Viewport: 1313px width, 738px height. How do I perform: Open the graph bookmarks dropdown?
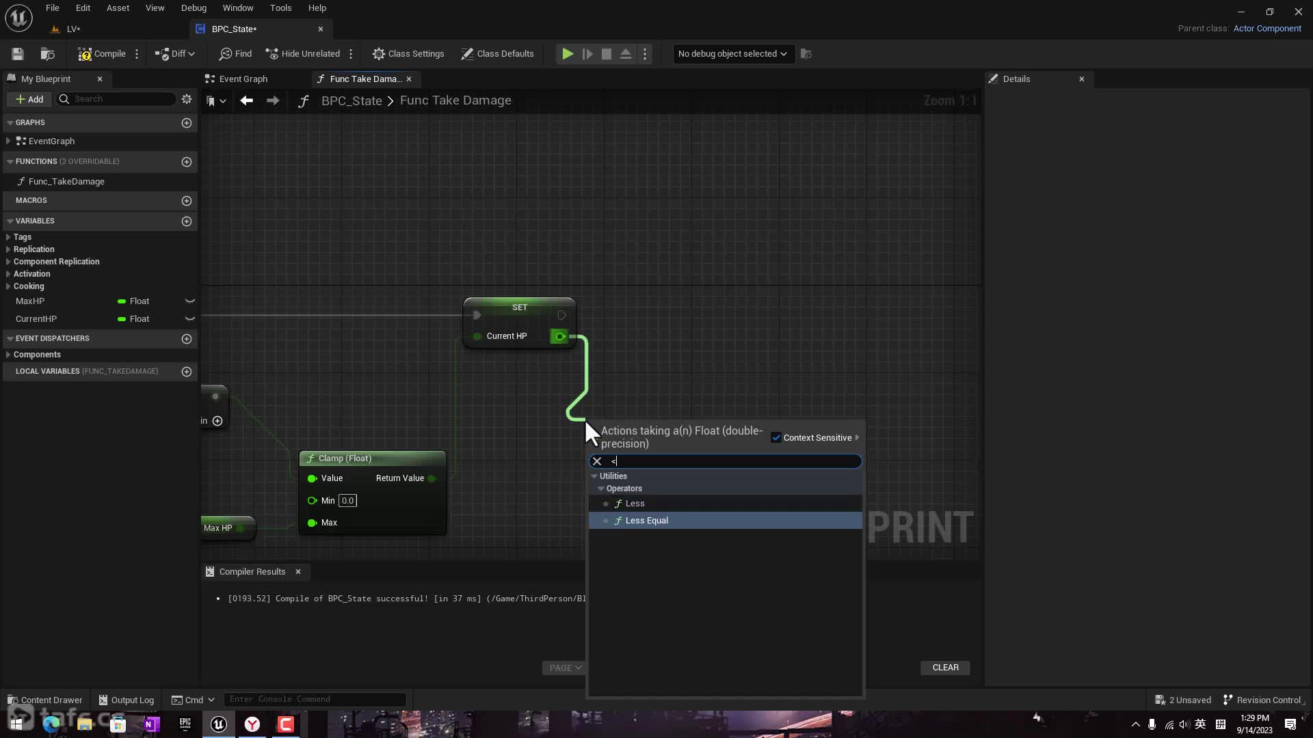216,101
